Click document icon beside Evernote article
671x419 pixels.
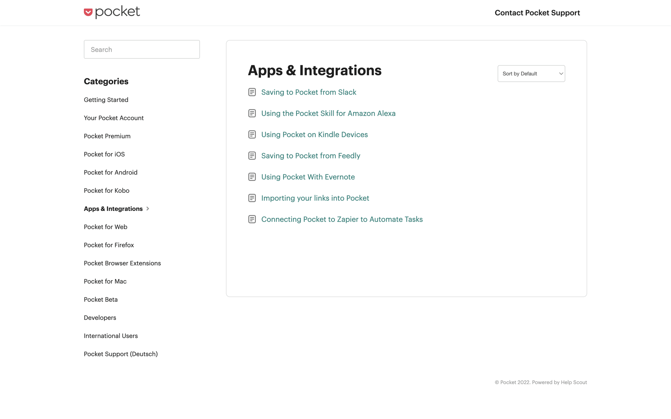coord(252,177)
